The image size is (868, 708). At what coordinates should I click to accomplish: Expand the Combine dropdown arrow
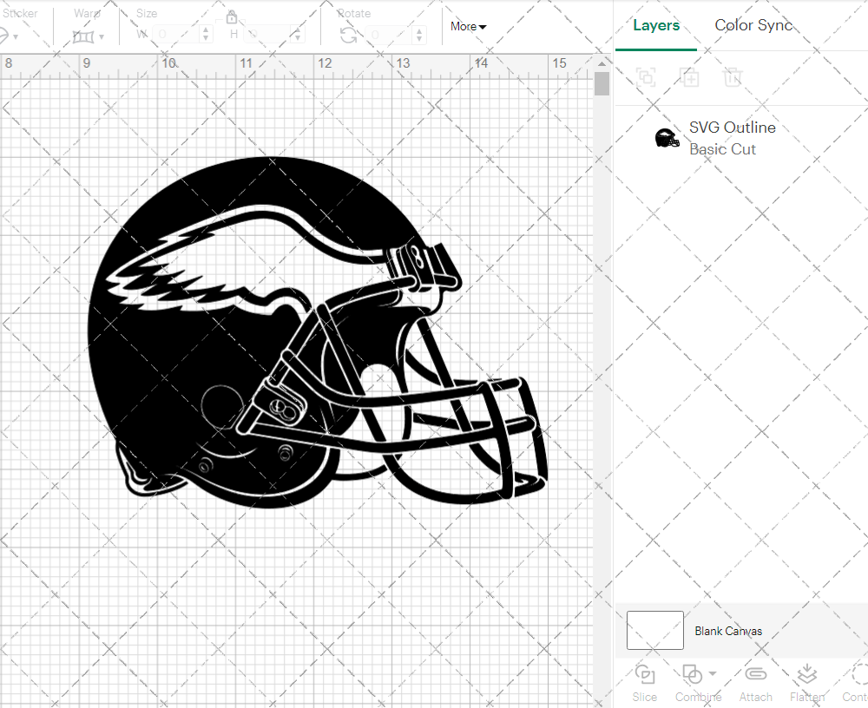[x=713, y=673]
